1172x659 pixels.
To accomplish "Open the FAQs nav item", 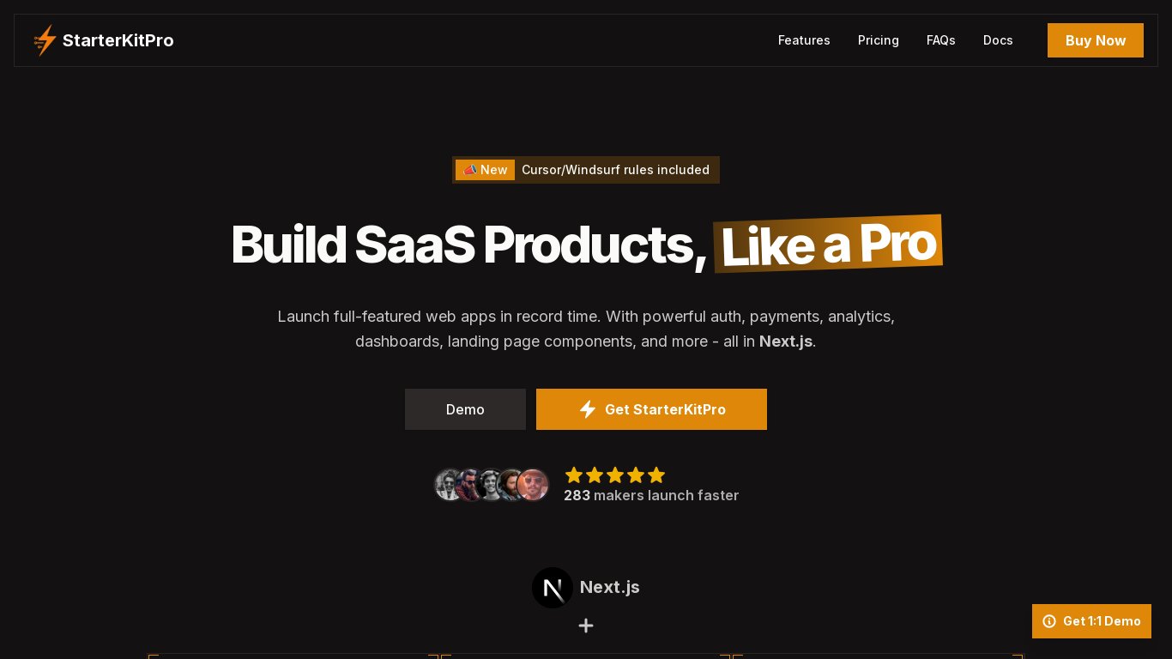I will point(941,40).
